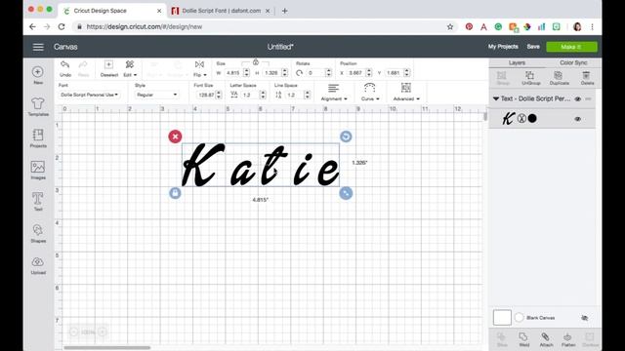The image size is (625, 351).
Task: Click the Save link
Action: click(533, 47)
